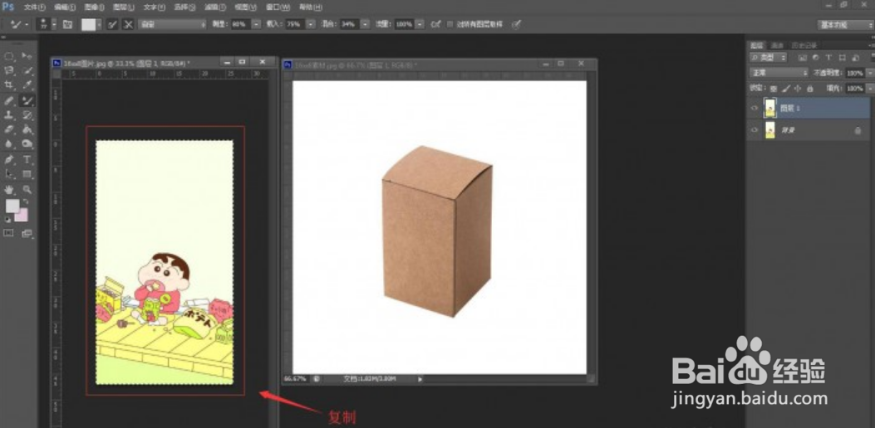Filter layers by adjustment layers

(x=815, y=58)
